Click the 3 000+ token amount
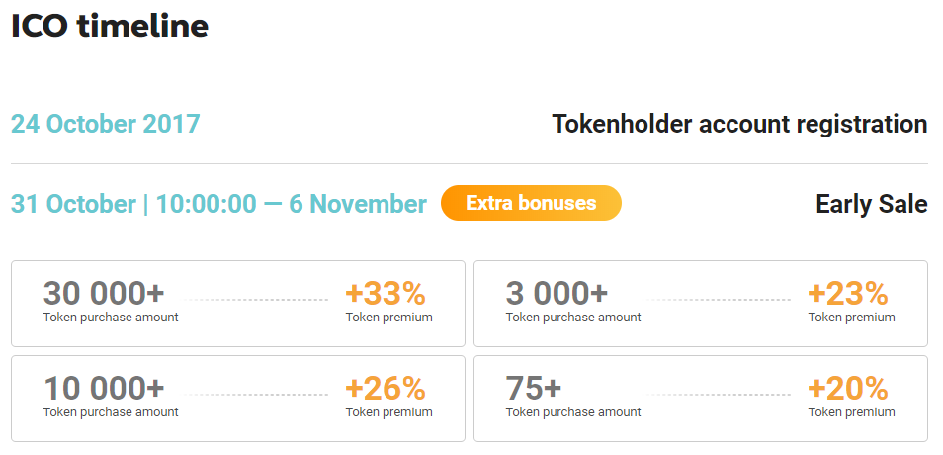This screenshot has height=455, width=943. (x=557, y=293)
